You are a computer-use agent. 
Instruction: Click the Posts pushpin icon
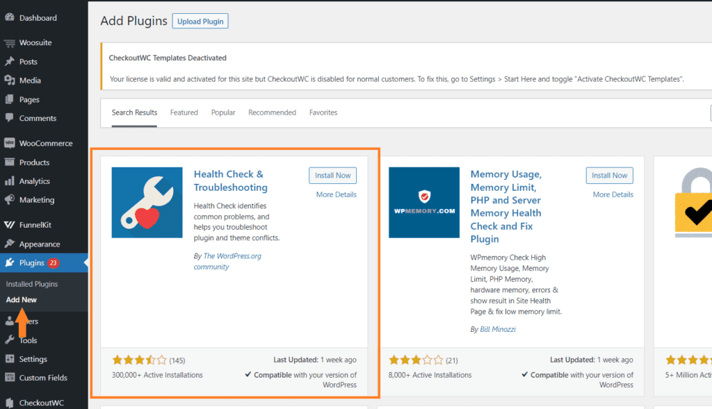tap(10, 61)
